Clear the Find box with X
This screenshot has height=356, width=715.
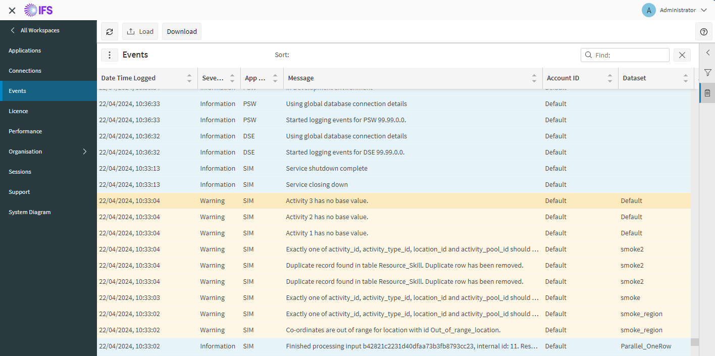click(682, 55)
